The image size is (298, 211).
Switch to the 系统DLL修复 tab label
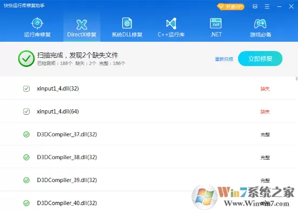tap(127, 34)
